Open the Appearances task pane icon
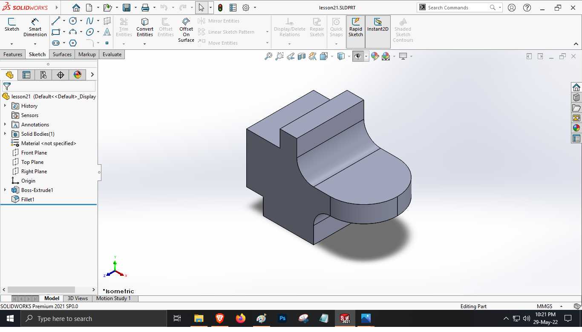The width and height of the screenshot is (582, 332). coord(576,128)
